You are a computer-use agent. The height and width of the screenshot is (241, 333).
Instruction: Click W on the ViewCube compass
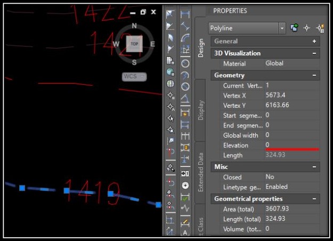[116, 44]
